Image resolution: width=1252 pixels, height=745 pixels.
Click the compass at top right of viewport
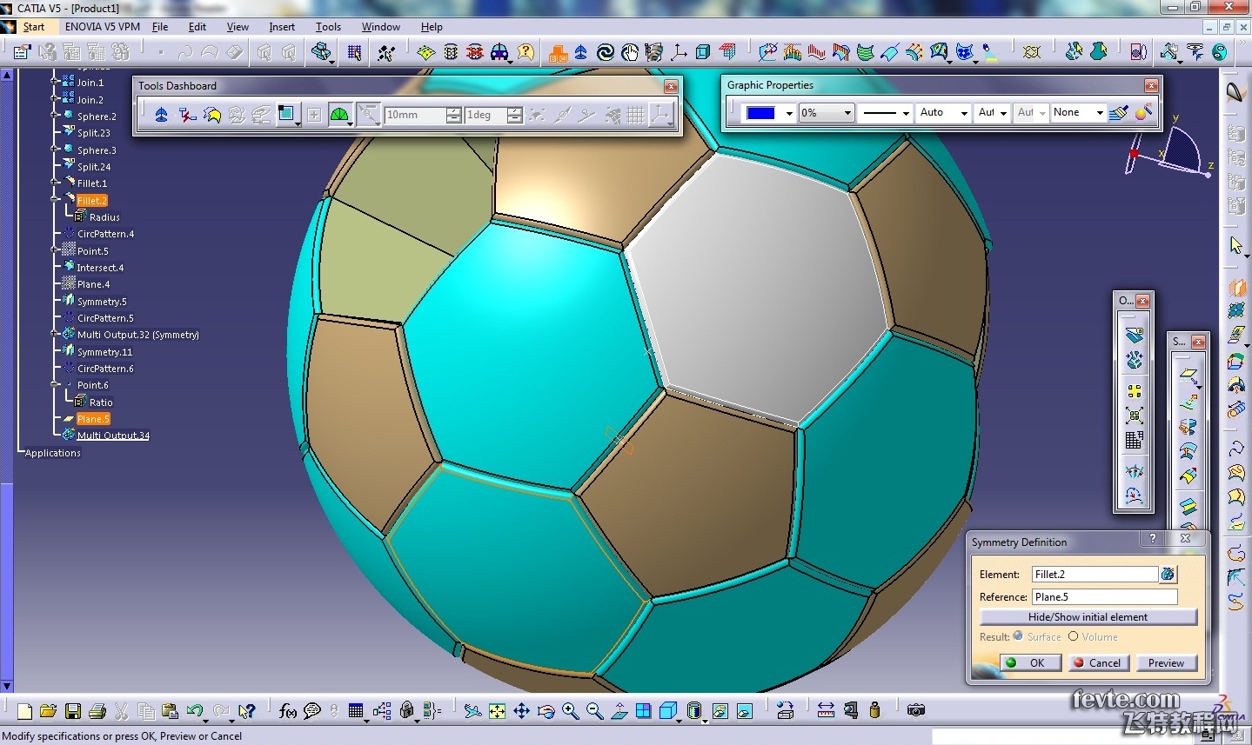(x=1170, y=150)
